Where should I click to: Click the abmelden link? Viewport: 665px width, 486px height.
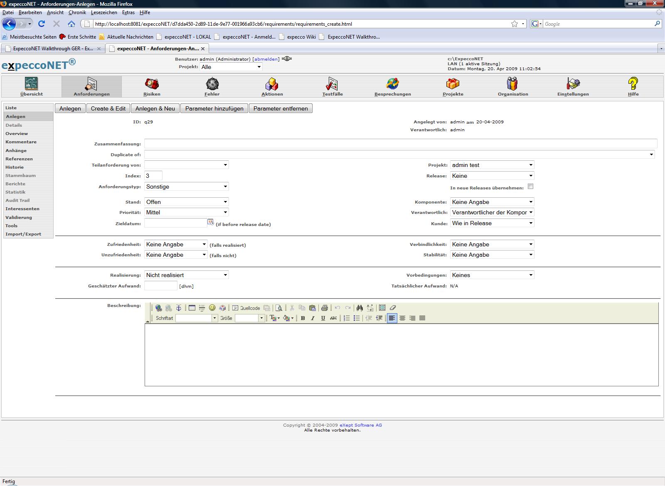[266, 59]
